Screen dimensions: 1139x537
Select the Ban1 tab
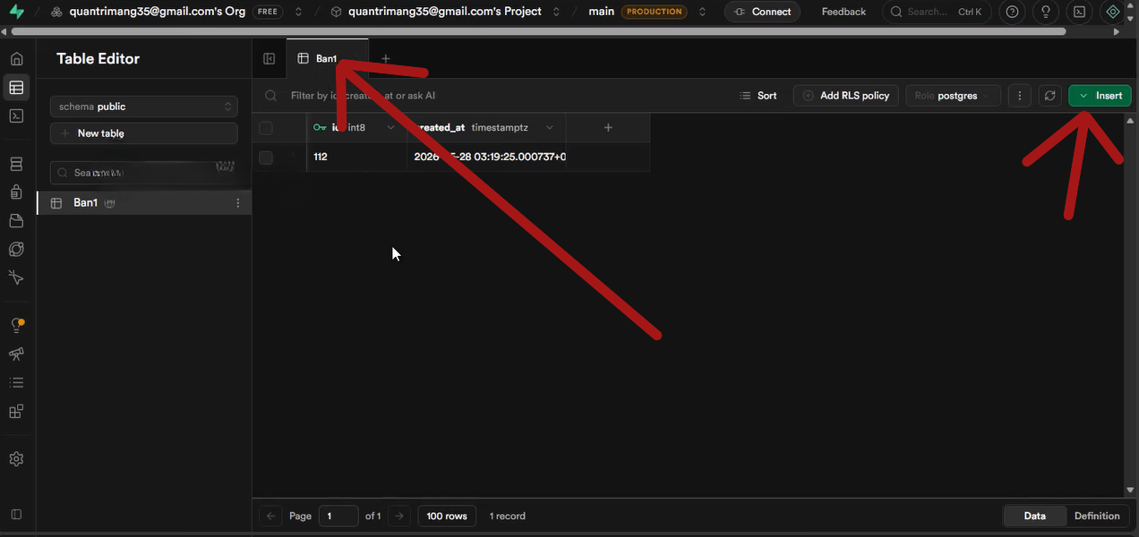(327, 59)
